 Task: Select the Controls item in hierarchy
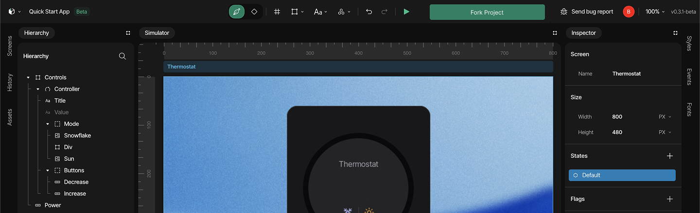point(55,77)
